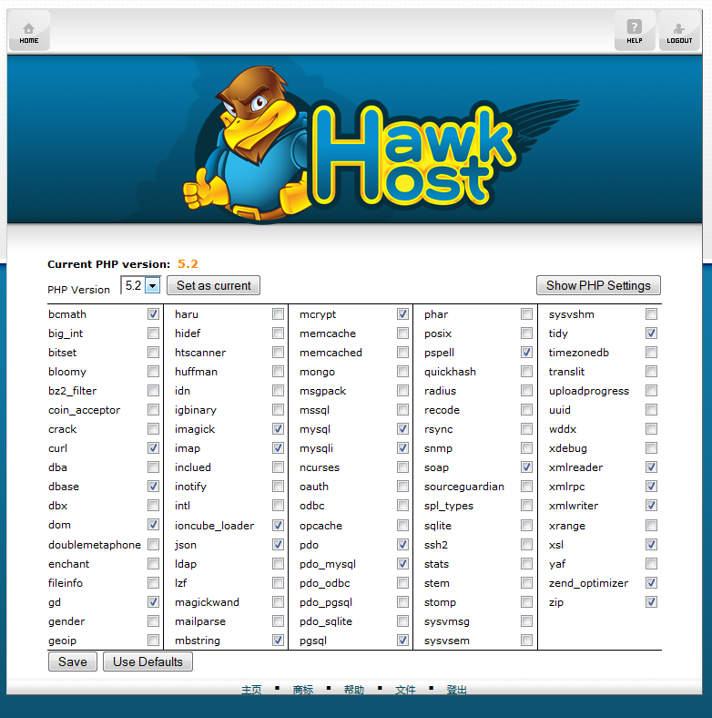Click the 登出 footer link

[x=457, y=690]
